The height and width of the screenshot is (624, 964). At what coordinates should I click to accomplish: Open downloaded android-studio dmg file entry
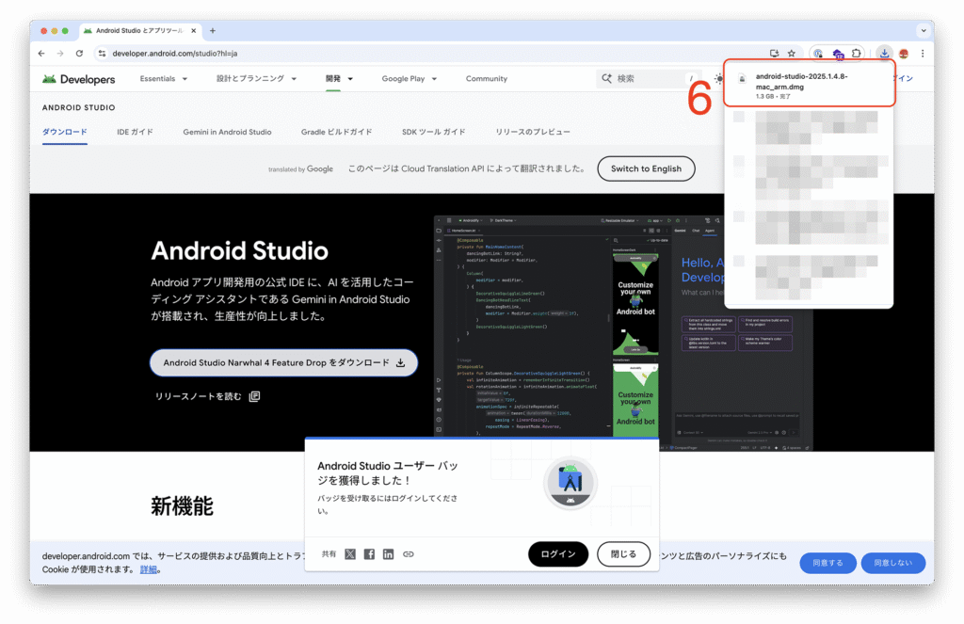[x=810, y=86]
